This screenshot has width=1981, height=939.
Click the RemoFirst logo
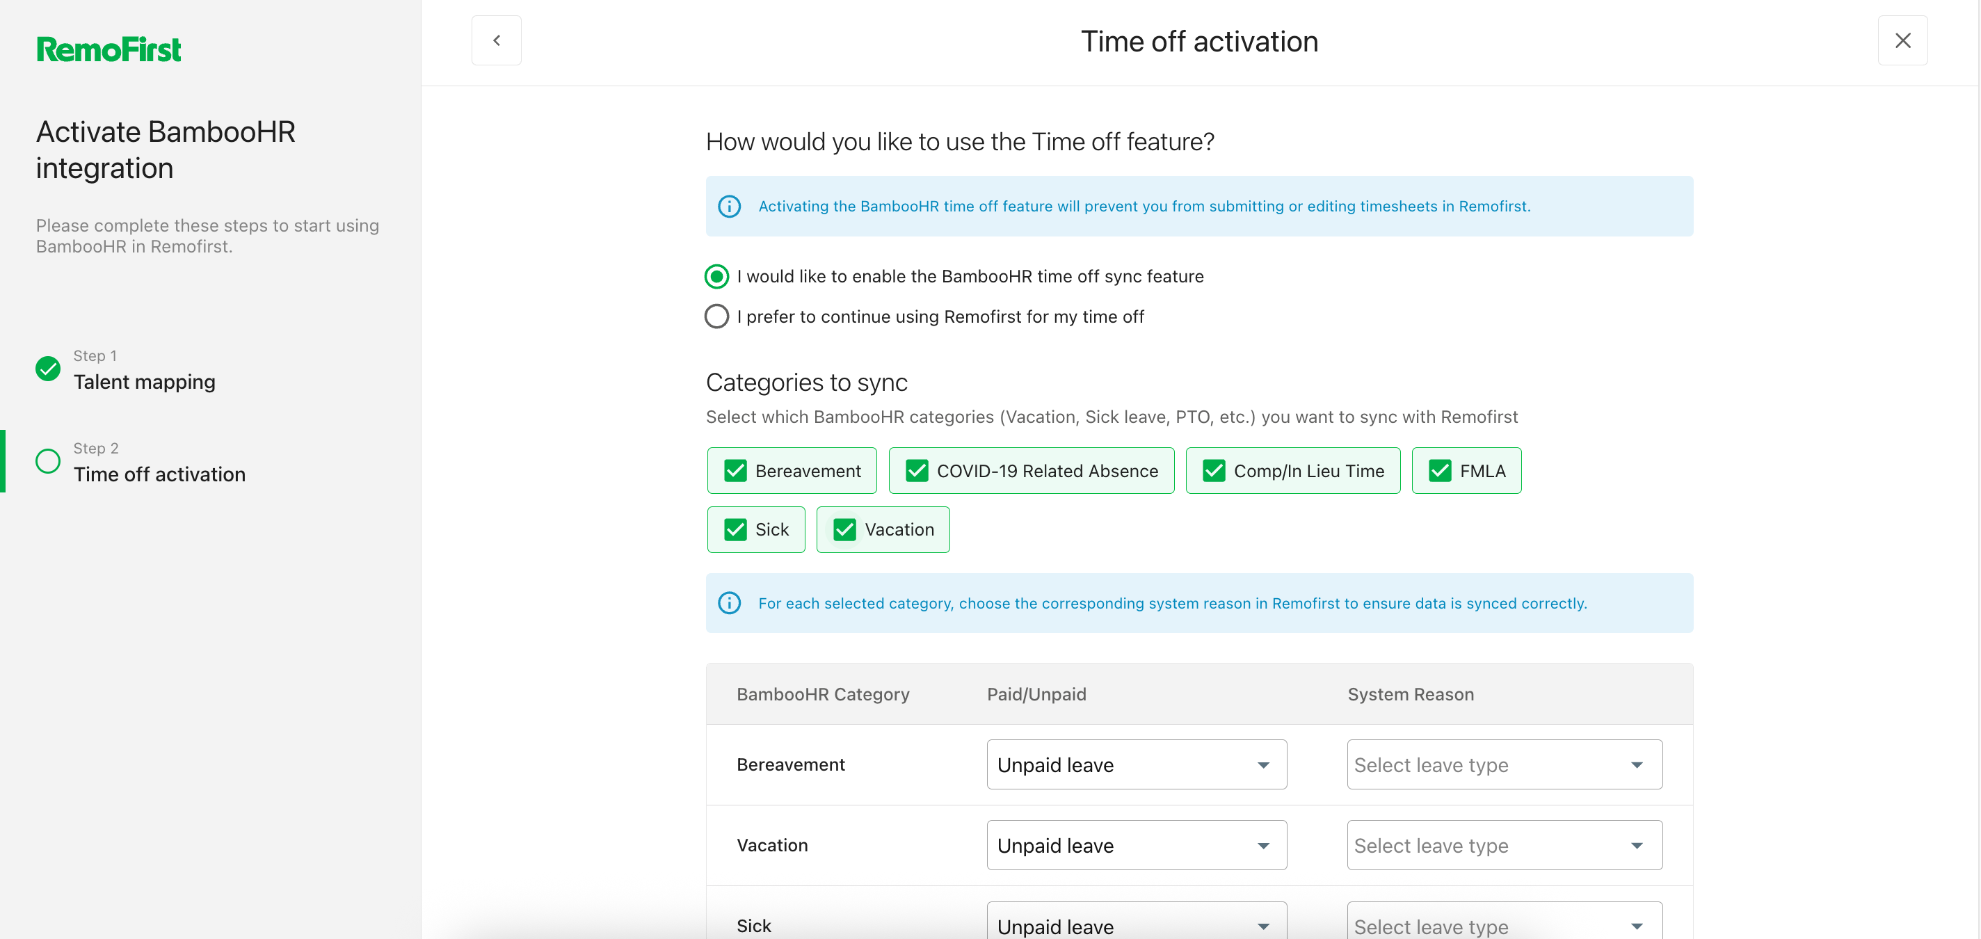109,49
